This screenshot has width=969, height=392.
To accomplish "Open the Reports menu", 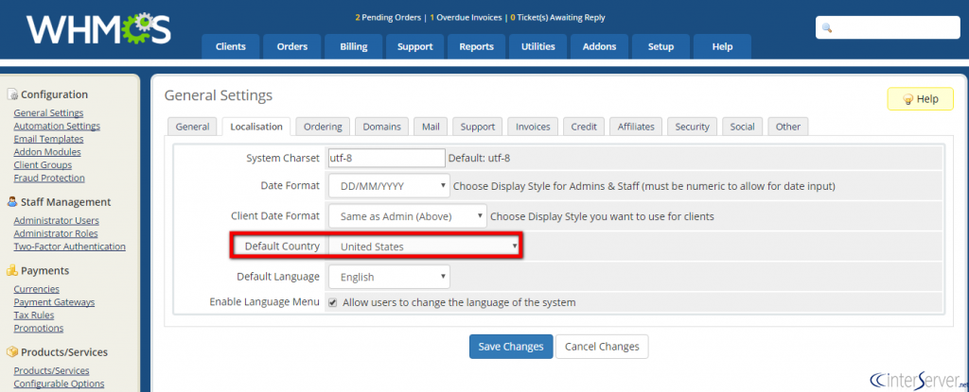I will pyautogui.click(x=477, y=46).
